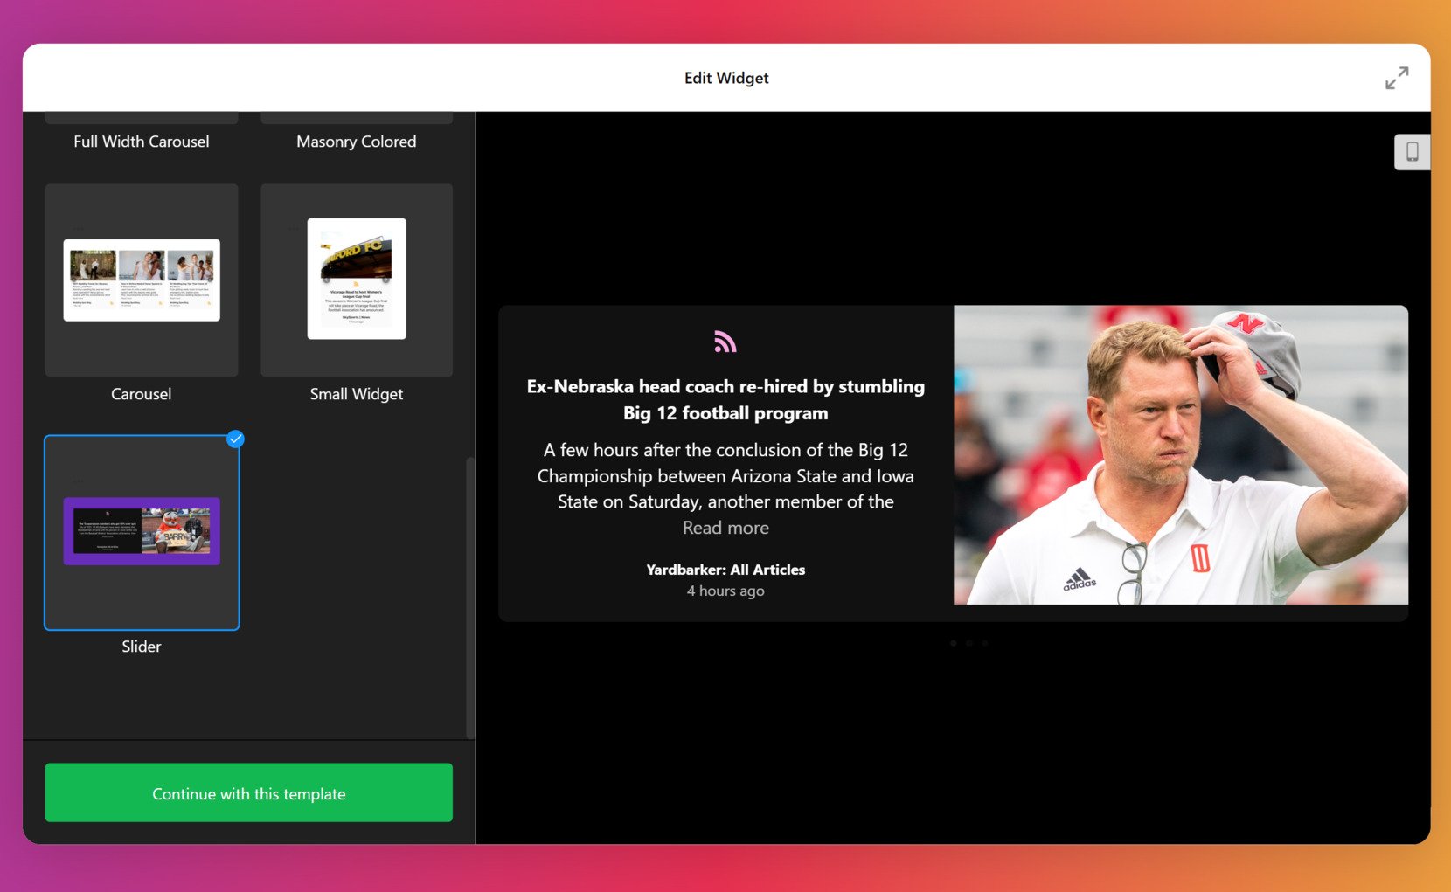Click the Yardbarker: All Articles source

click(x=725, y=570)
